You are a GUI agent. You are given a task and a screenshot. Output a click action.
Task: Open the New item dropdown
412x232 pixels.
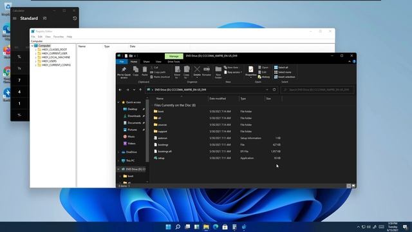[x=231, y=68]
